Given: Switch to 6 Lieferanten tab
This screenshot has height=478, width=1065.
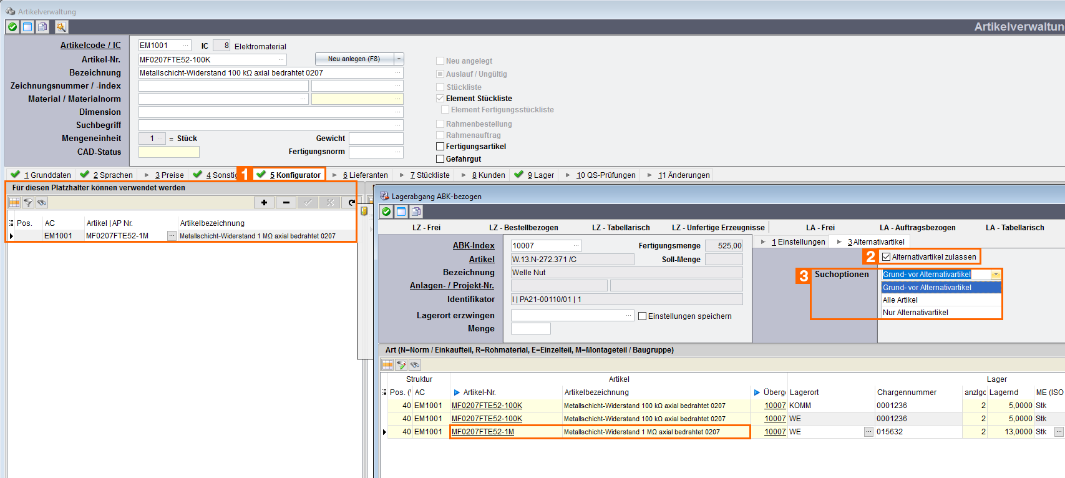Looking at the screenshot, I should point(361,175).
